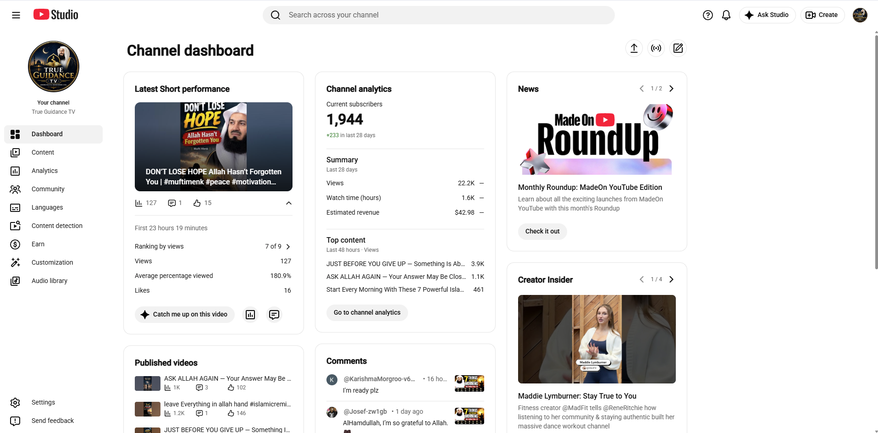The image size is (878, 433).
Task: Open Content in the sidebar
Action: click(54, 153)
